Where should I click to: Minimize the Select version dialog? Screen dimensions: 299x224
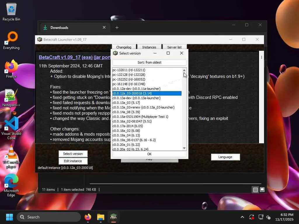(x=155, y=53)
